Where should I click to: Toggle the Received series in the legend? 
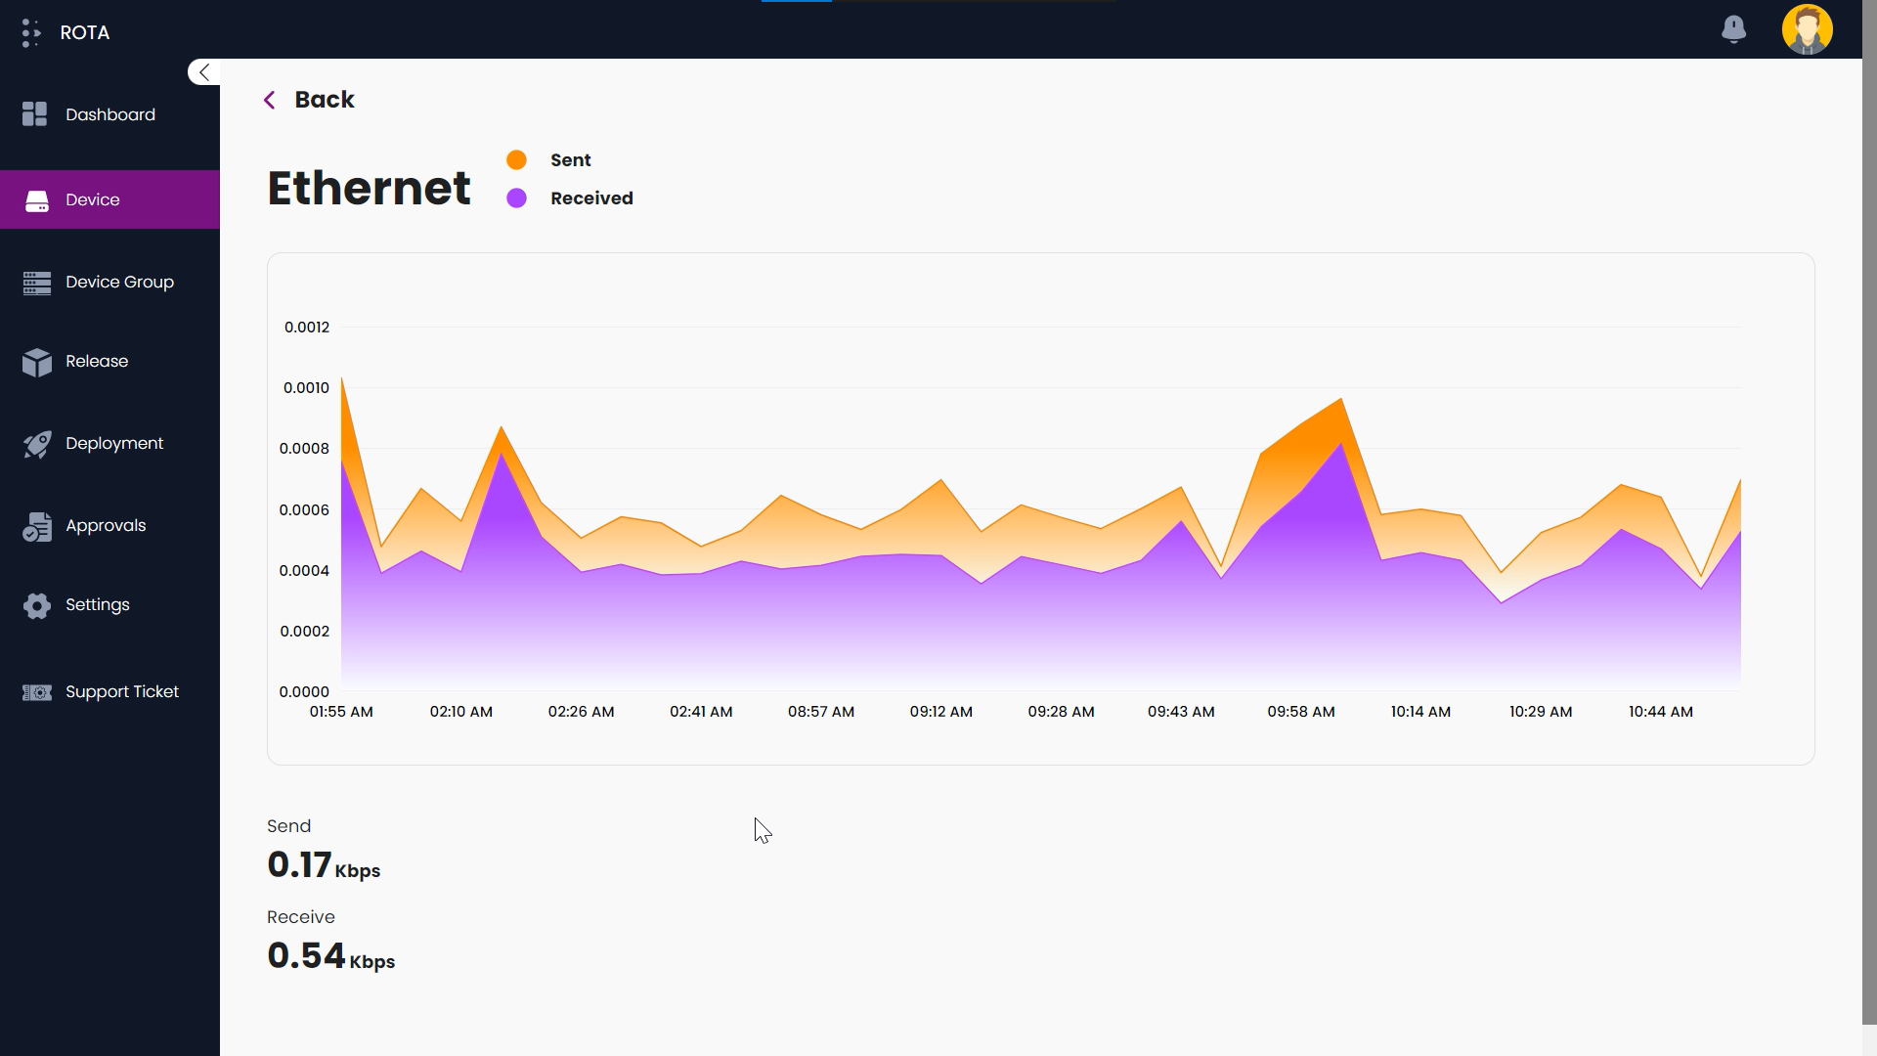coord(590,198)
